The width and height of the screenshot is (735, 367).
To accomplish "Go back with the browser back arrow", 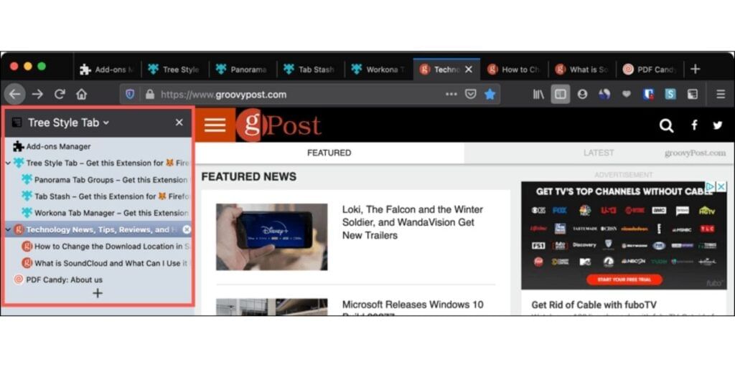I will 14,95.
